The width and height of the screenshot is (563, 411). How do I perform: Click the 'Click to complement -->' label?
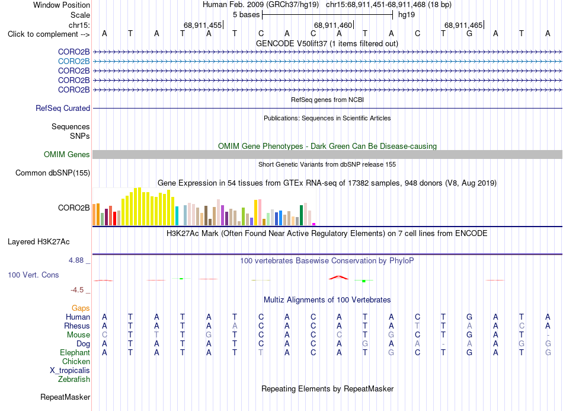49,34
